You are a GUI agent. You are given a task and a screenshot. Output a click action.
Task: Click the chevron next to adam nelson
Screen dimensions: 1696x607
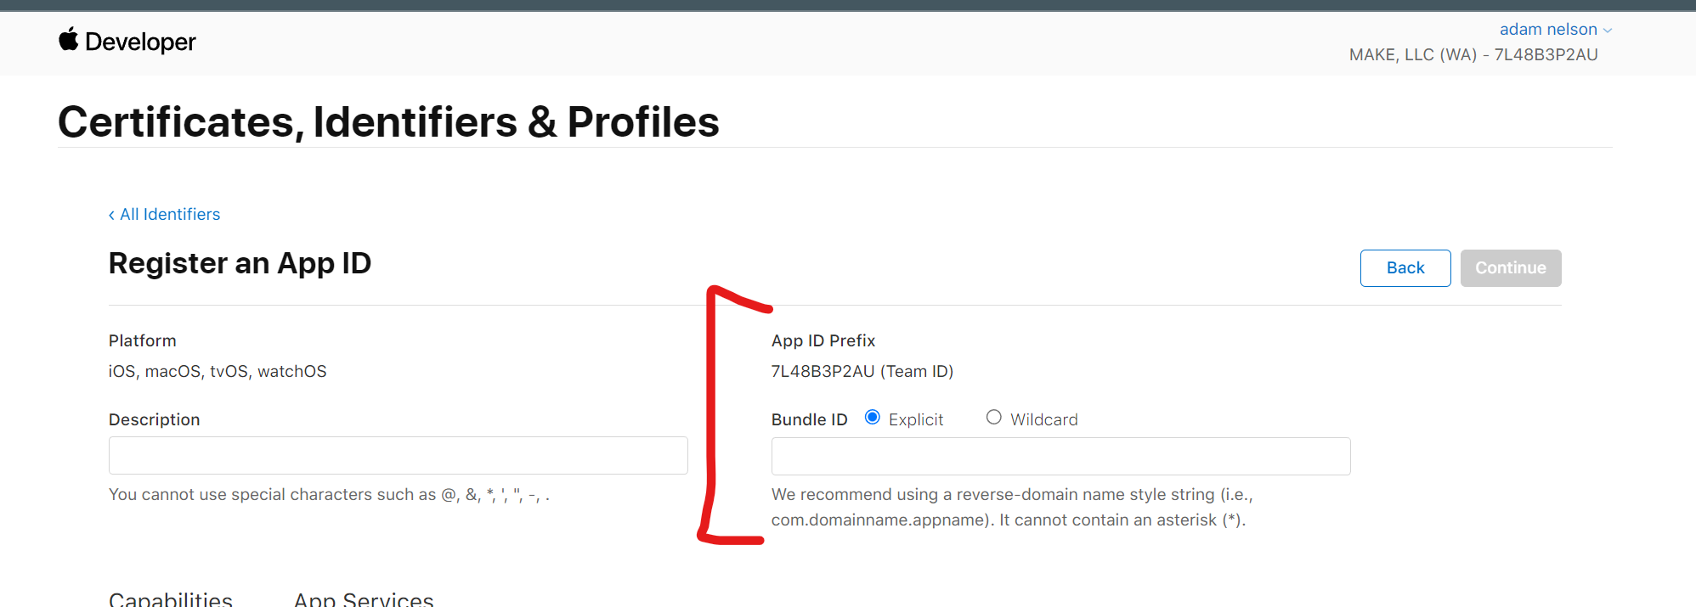pos(1606,29)
